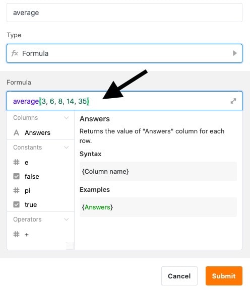Image resolution: width=250 pixels, height=291 pixels.
Task: Click the hash icon beside plus operator
Action: 16,234
